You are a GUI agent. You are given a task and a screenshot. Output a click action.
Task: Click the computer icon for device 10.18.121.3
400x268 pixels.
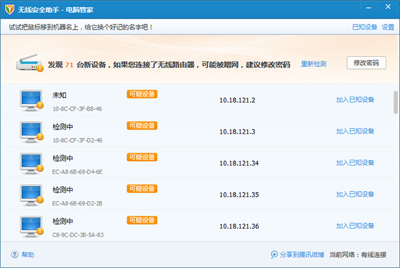click(x=31, y=131)
